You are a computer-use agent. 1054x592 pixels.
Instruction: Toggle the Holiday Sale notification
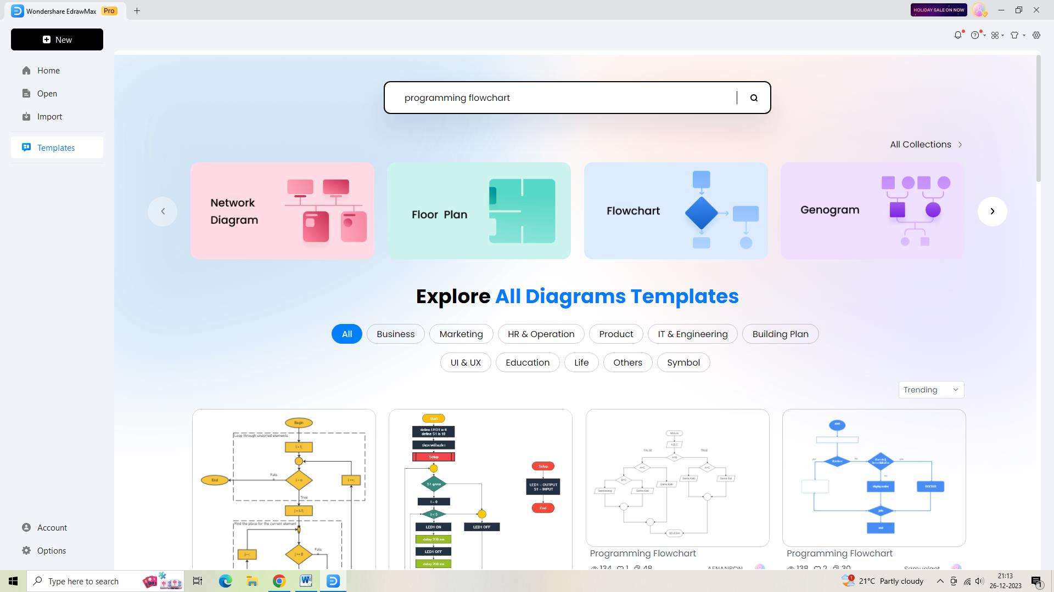(938, 10)
